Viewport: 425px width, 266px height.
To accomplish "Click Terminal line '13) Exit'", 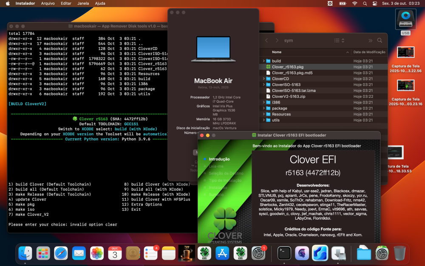I will (131, 209).
